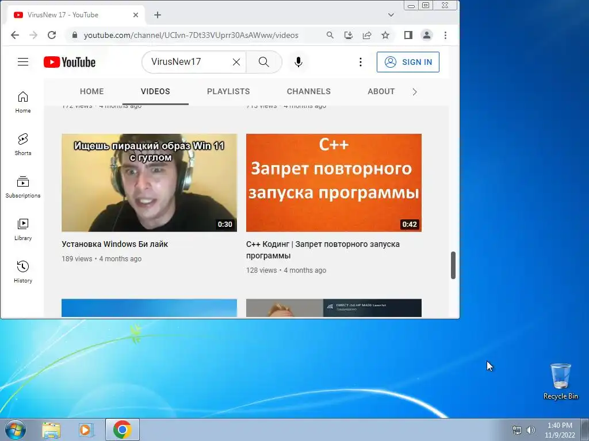
Task: Click video title Установка Windows Би лайк
Action: (x=114, y=244)
